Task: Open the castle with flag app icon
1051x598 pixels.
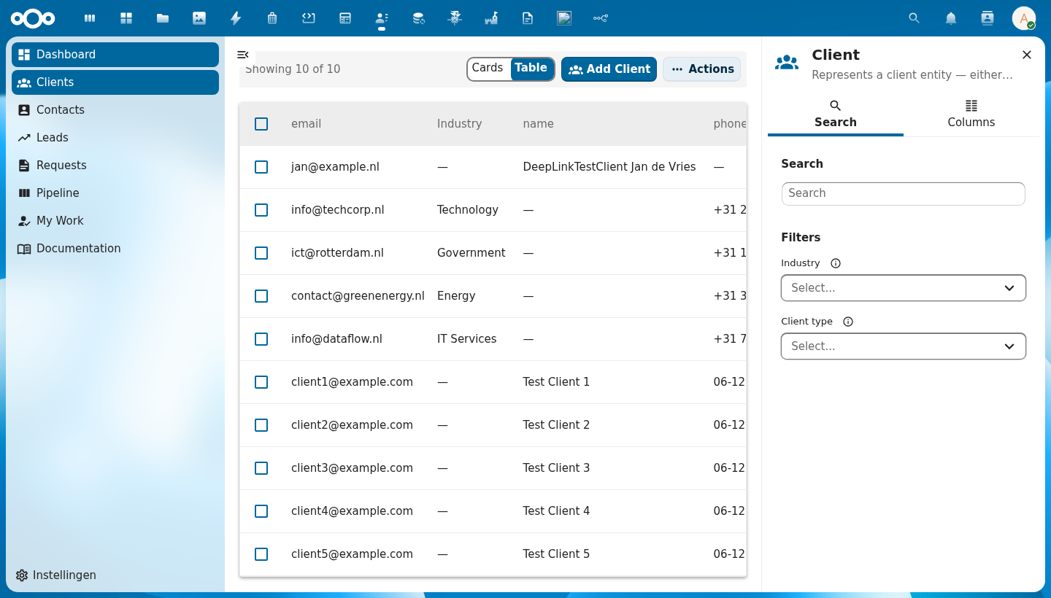Action: tap(491, 18)
